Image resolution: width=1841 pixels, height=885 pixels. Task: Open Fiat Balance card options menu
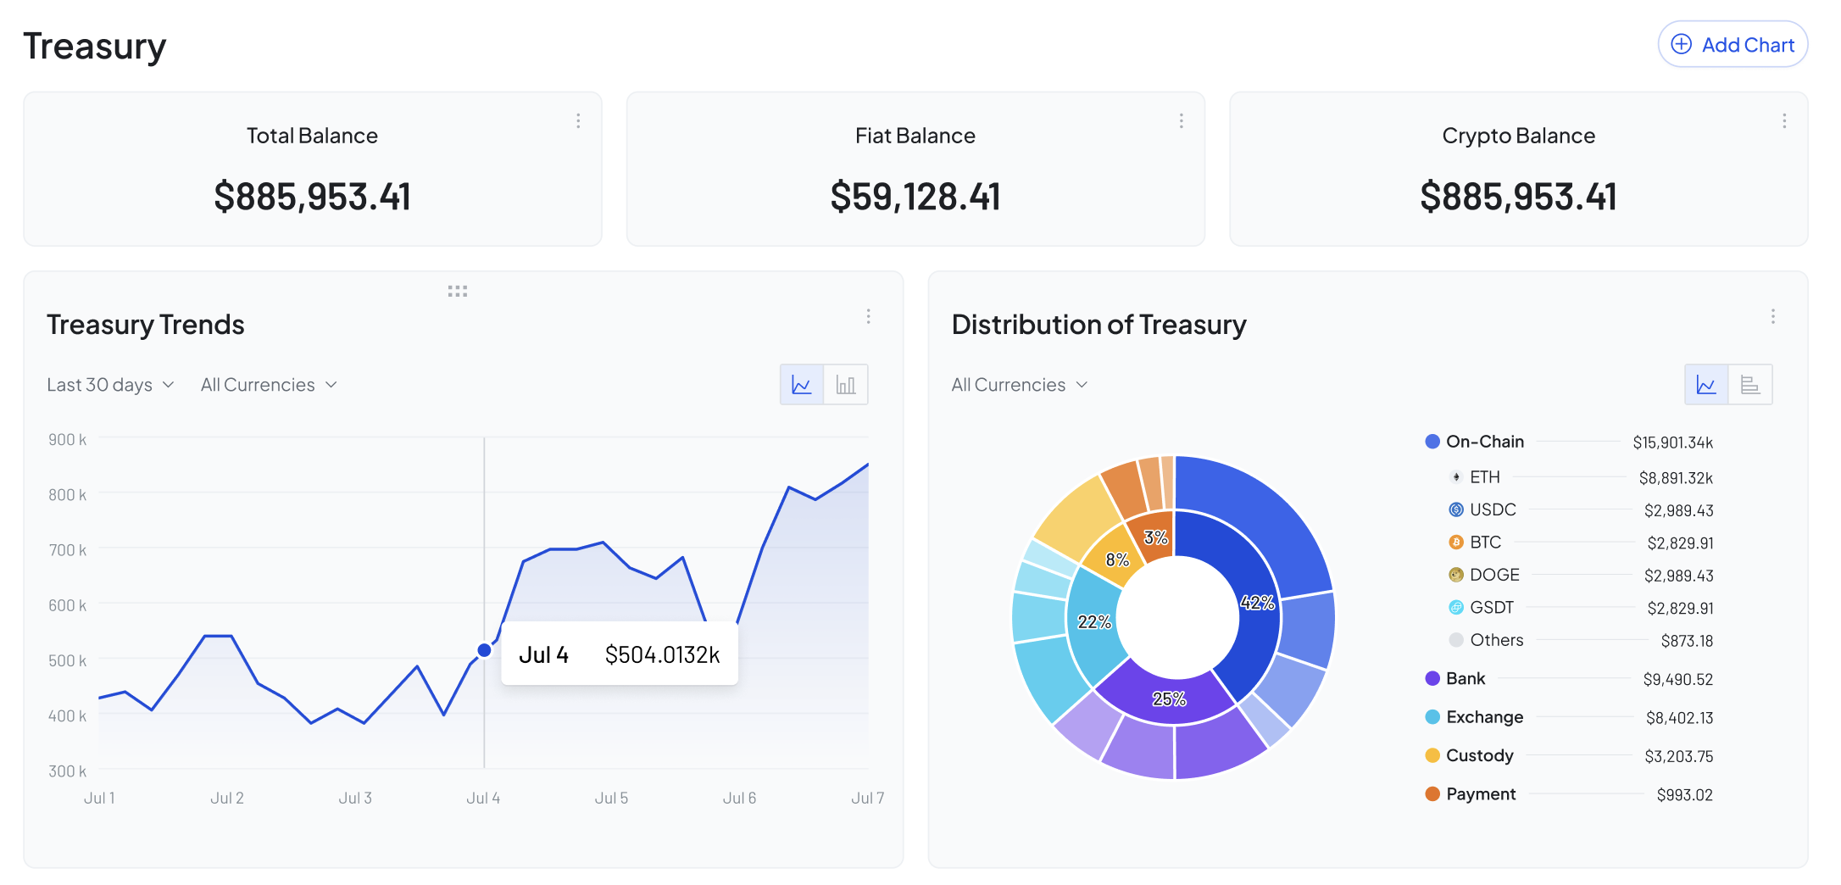(1181, 121)
